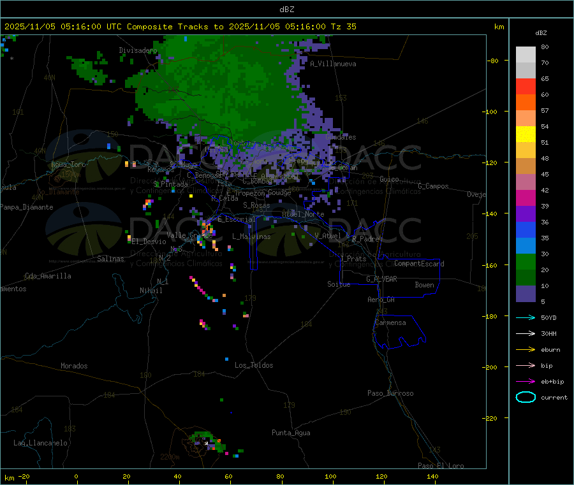Click the eburn yellow arrow legend icon

tap(526, 350)
